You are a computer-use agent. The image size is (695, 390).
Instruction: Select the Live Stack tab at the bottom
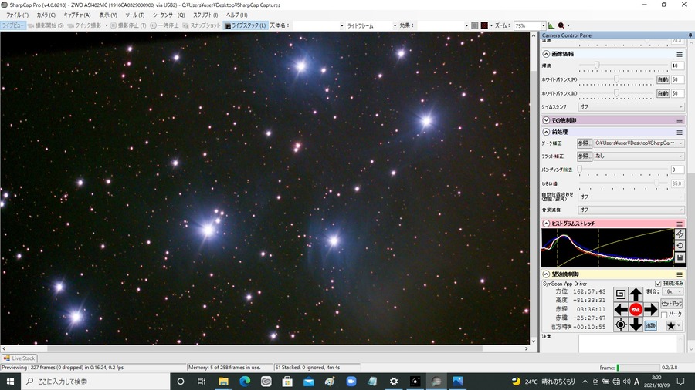point(19,358)
